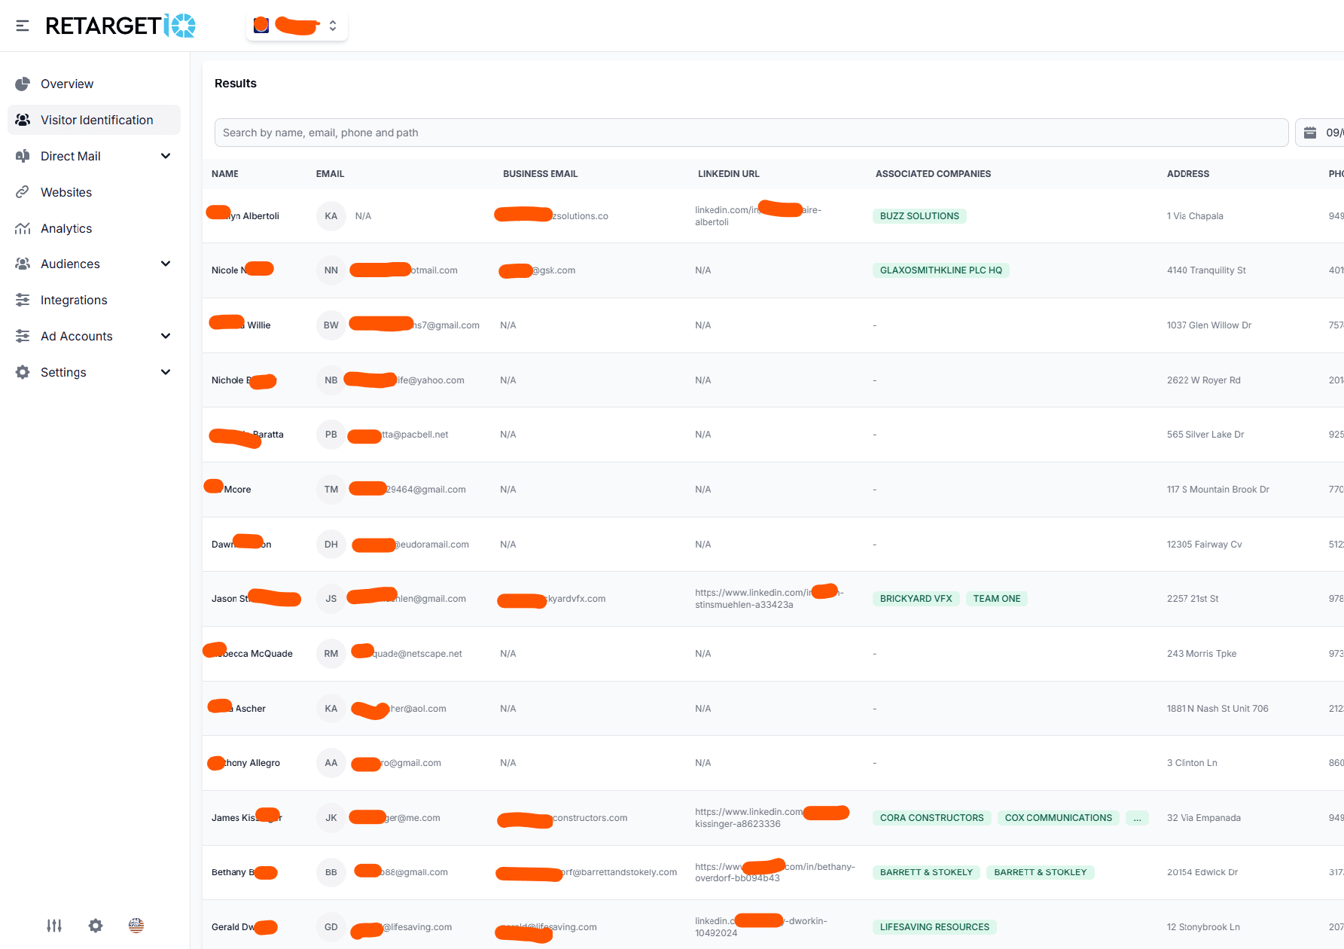Click the JS avatar for Jason
Image resolution: width=1344 pixels, height=949 pixels.
point(331,599)
